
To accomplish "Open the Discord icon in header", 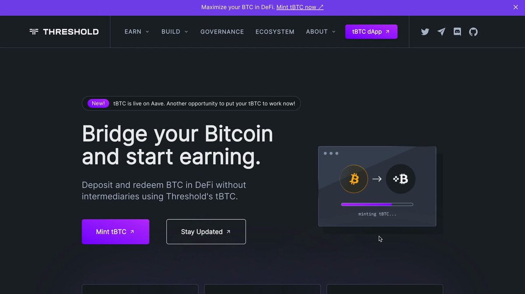I will [457, 32].
